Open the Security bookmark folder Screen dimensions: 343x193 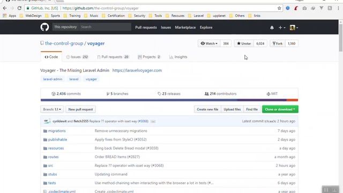137,16
